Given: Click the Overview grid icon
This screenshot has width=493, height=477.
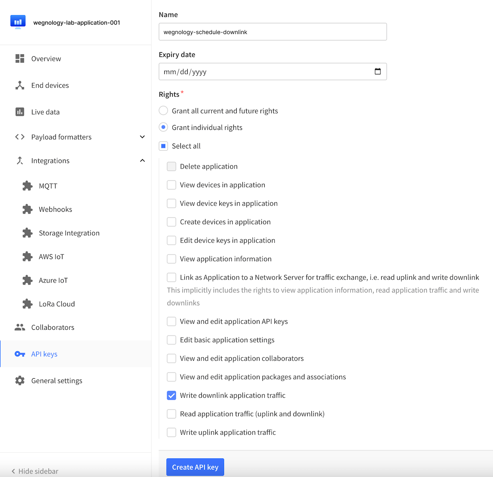Looking at the screenshot, I should [x=20, y=58].
